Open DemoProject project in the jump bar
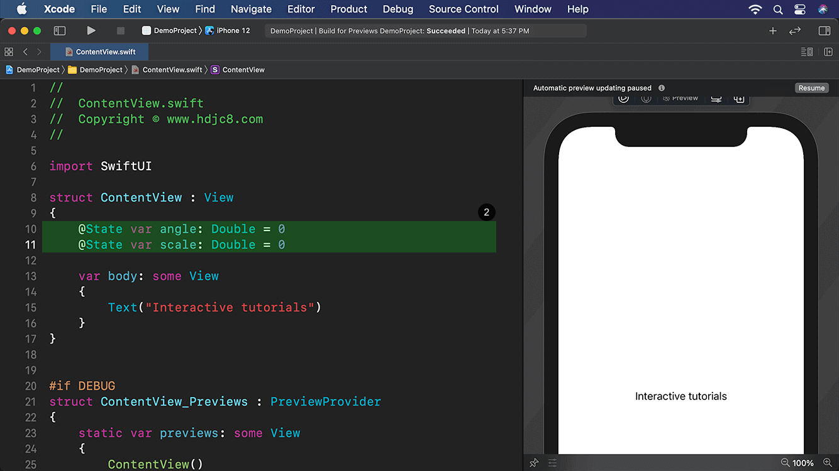This screenshot has height=471, width=839. (x=33, y=70)
